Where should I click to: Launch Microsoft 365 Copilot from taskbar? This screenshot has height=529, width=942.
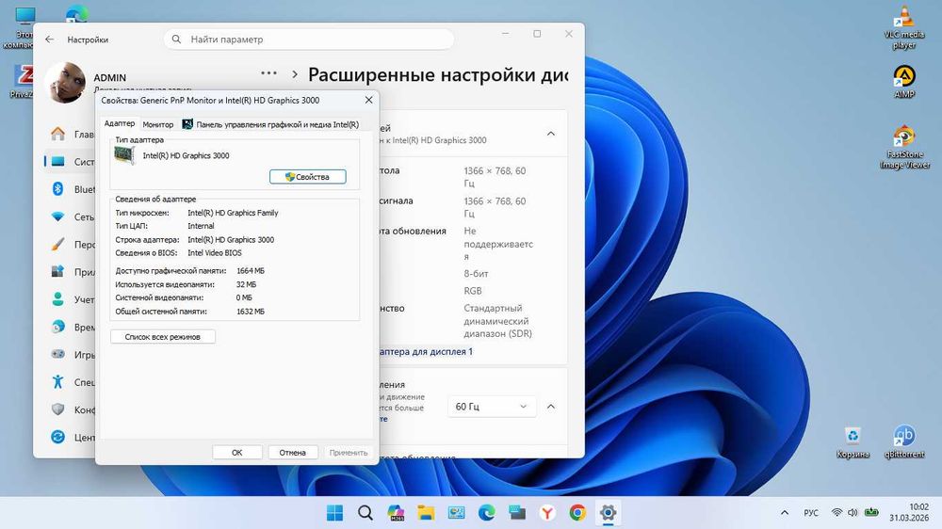pyautogui.click(x=396, y=513)
